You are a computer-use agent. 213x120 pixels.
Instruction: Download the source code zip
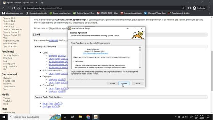coord(44,106)
